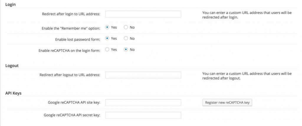
Task: Click the redirect after login URL field
Action: click(143, 14)
